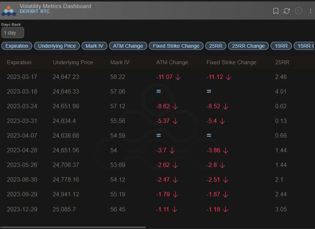
Task: Toggle the ATM Change column chip
Action: 128,46
